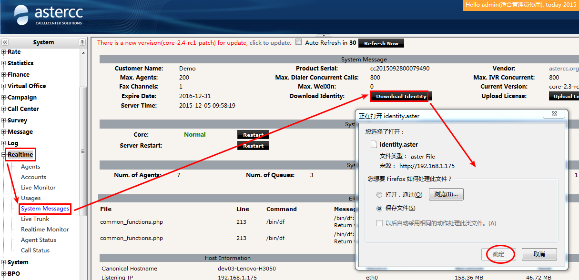Open the Live Monitor menu item
579x280 pixels.
tap(38, 188)
